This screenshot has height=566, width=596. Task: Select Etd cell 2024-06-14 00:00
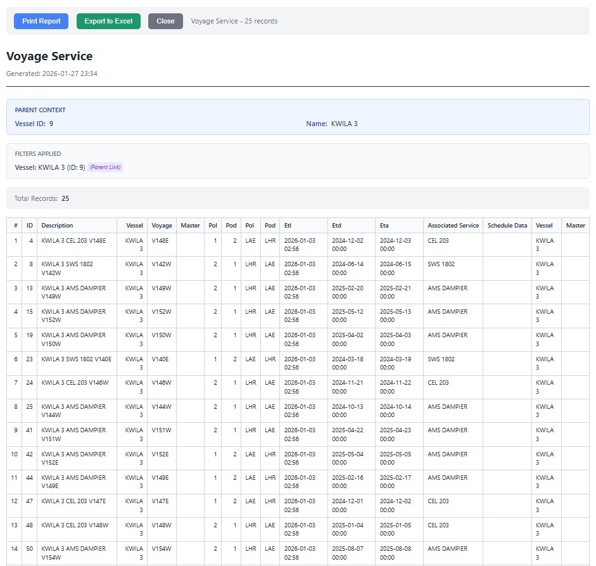click(x=348, y=268)
